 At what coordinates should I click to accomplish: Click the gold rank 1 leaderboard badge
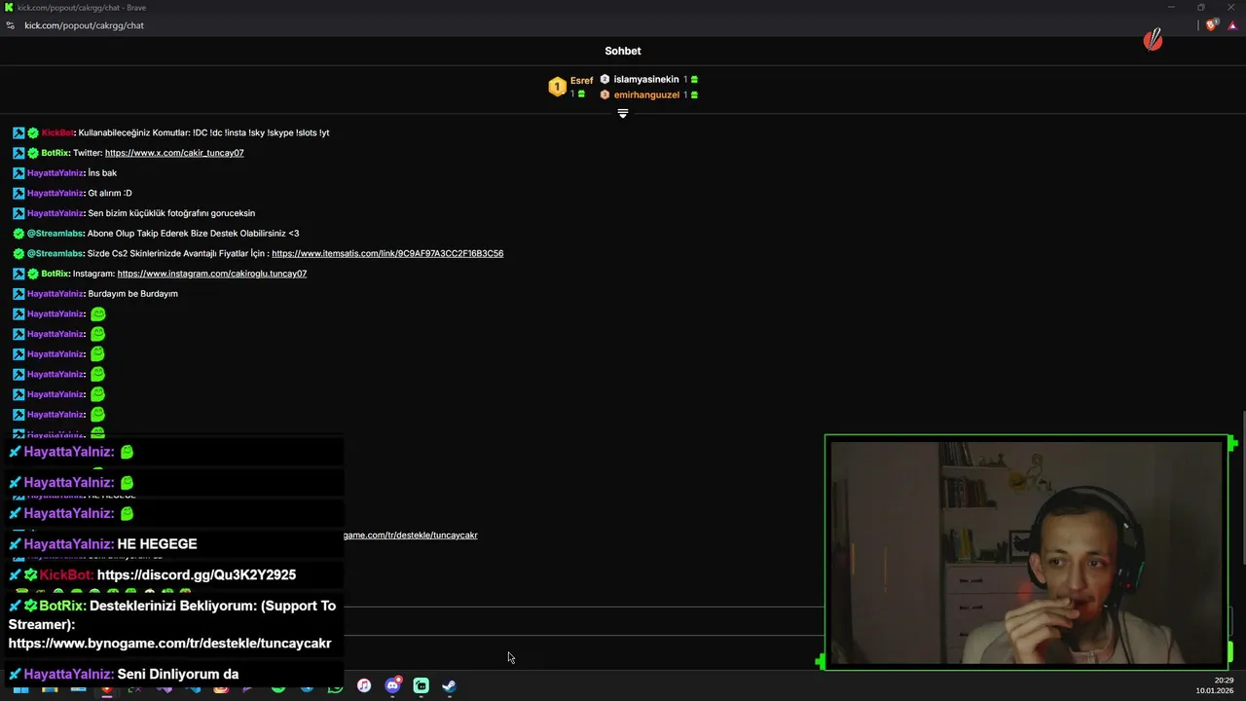pos(557,88)
